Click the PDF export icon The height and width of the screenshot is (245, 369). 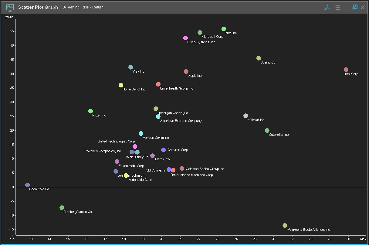coord(327,7)
